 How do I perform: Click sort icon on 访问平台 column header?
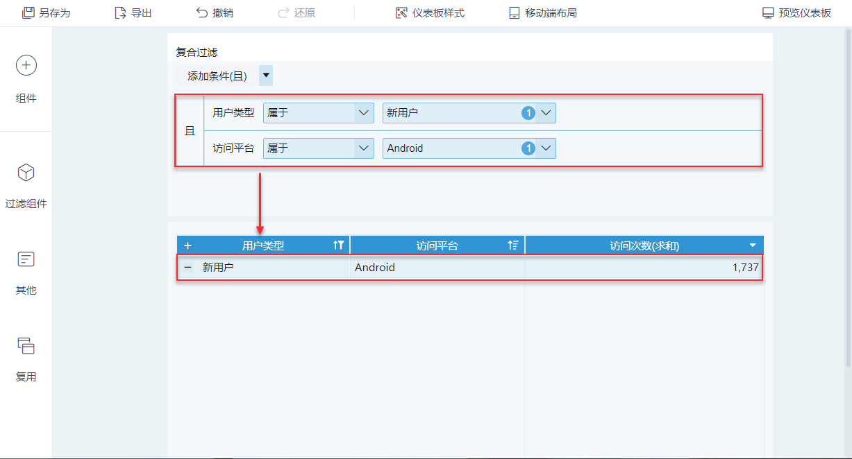point(513,245)
